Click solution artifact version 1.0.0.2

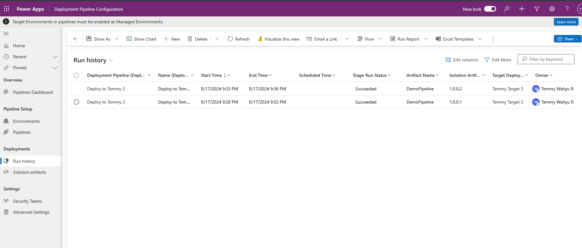[455, 89]
